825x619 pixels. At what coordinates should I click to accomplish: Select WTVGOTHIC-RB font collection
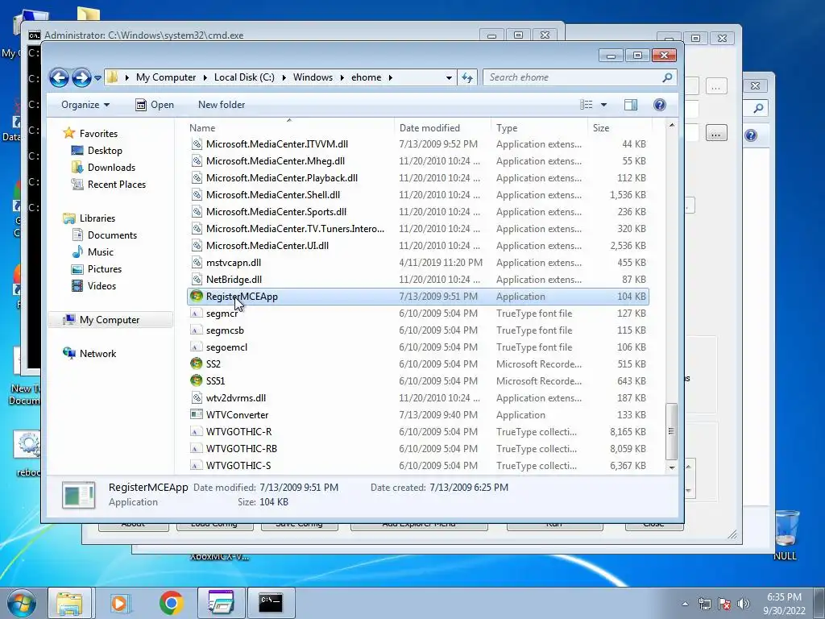241,448
